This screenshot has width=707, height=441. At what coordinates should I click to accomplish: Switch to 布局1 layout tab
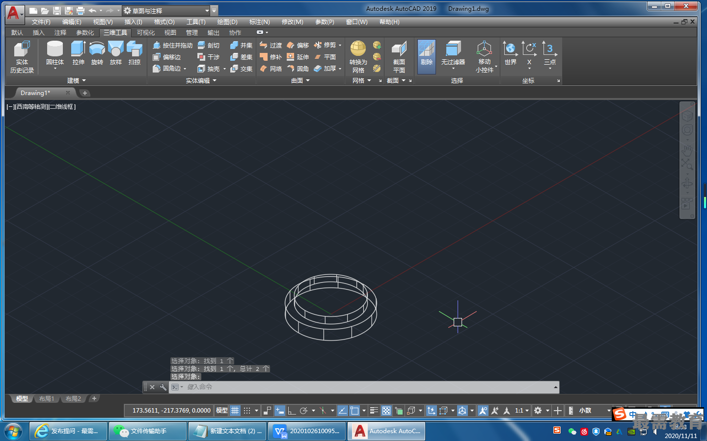pyautogui.click(x=47, y=399)
